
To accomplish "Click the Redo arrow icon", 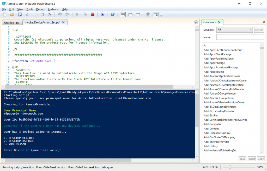I will tap(67, 15).
